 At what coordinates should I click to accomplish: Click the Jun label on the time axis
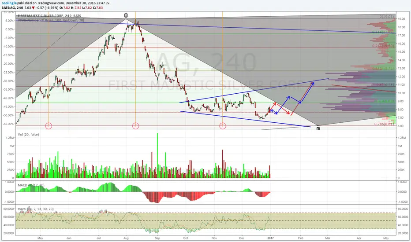click(69, 238)
